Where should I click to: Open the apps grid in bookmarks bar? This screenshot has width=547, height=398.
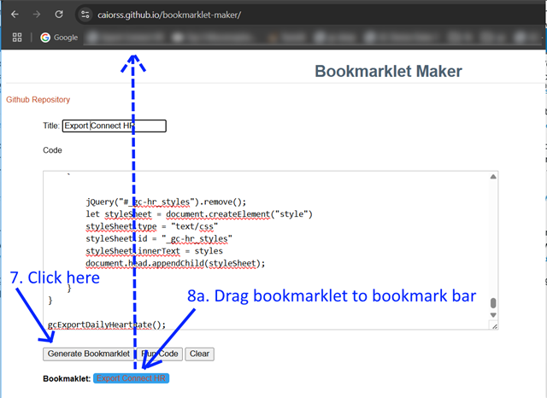[17, 38]
